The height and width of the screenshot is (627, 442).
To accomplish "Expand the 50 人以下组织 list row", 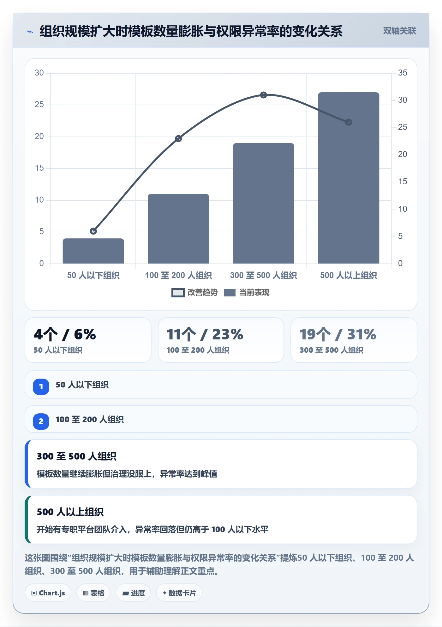I will point(221,385).
